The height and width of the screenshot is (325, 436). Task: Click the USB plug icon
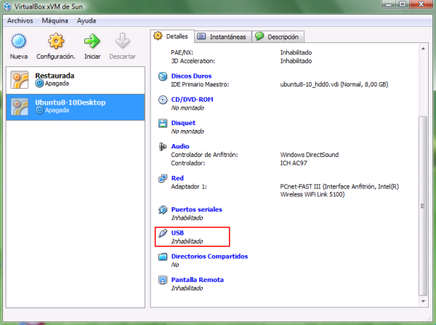[x=163, y=233]
